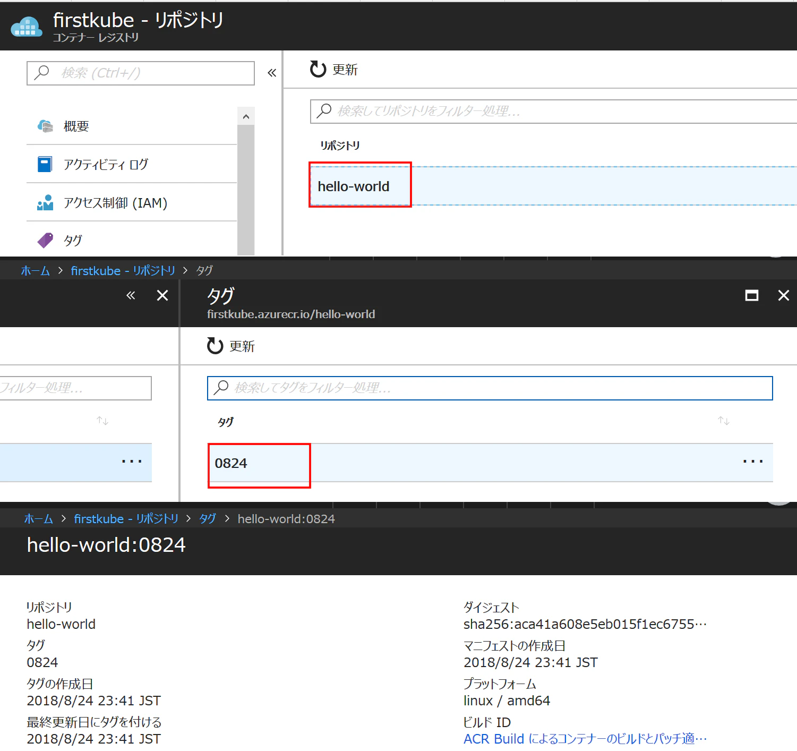Click the ホーム link in the lower breadcrumb
Screen dimensions: 797x751
(38, 519)
